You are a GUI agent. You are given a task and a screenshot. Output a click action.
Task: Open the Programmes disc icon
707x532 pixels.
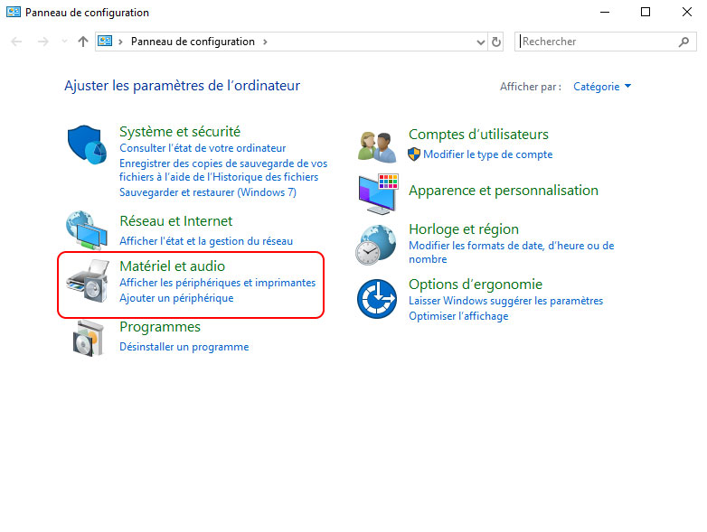coord(88,339)
